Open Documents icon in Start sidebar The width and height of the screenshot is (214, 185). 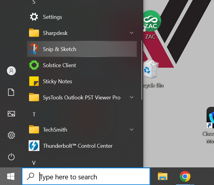[11, 92]
